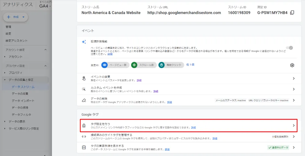This screenshot has width=305, height=156.
Task: Open the データの削除 row
Action: coord(189,100)
